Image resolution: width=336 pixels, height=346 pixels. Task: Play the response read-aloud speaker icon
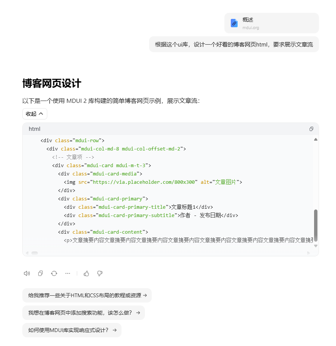[27, 273]
